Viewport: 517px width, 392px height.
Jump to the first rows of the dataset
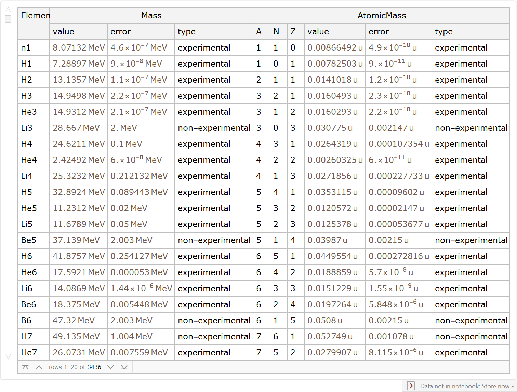[25, 367]
